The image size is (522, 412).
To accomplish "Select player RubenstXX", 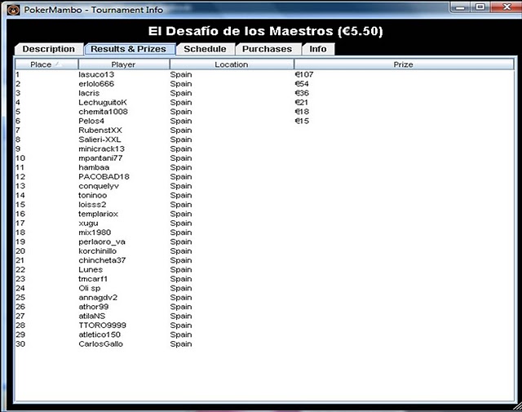I will point(100,131).
